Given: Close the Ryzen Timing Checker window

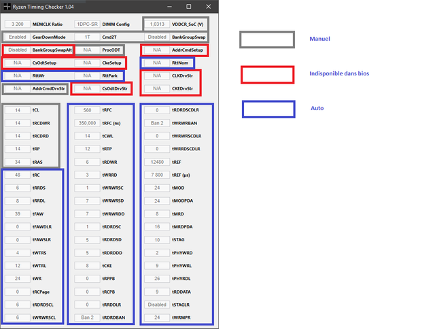Looking at the screenshot, I should click(x=209, y=6).
